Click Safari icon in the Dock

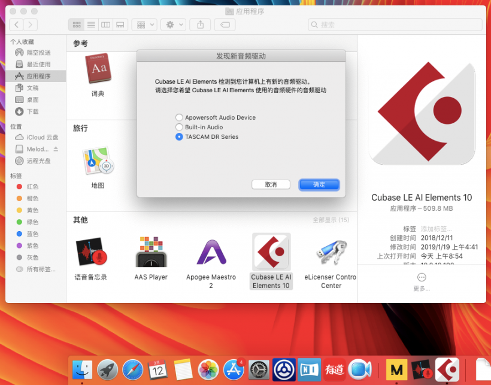click(133, 369)
